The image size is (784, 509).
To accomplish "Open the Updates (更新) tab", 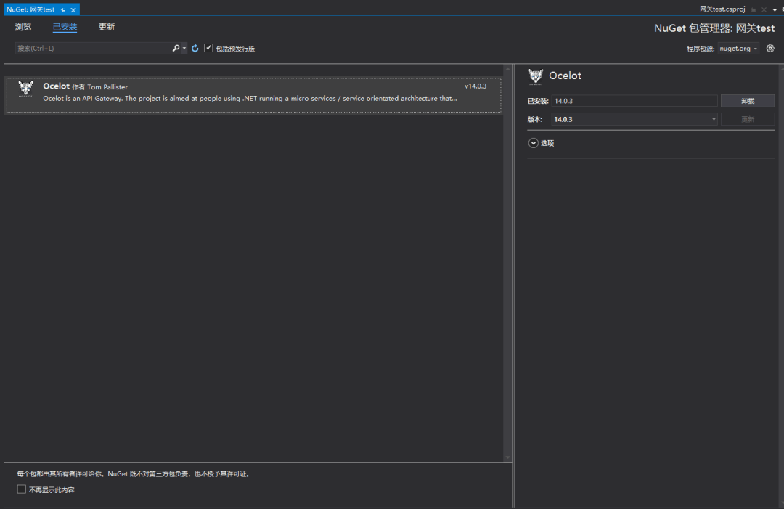I will 107,27.
